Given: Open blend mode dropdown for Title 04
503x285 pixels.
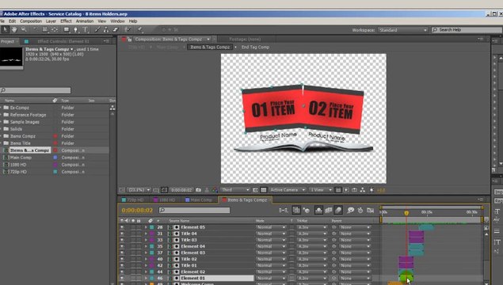Looking at the screenshot, I should (x=271, y=234).
